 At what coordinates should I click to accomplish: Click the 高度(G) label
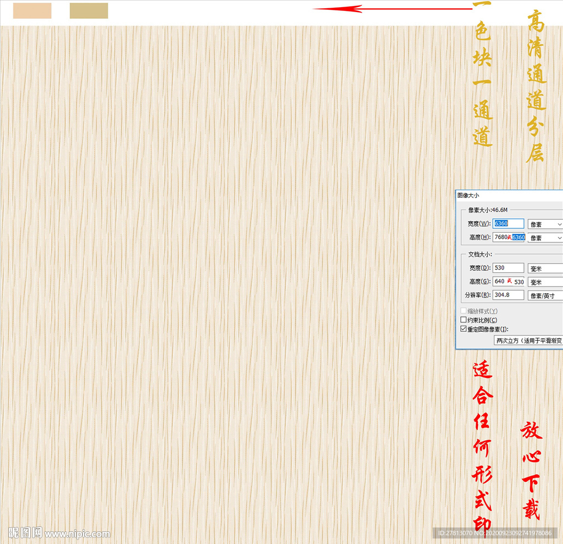click(480, 281)
